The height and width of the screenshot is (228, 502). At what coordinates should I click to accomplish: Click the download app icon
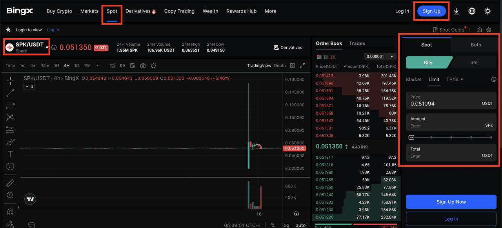tap(456, 11)
